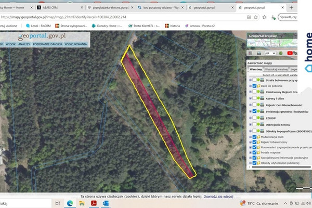312x208 pixels.
Task: Click the Rozwiń inf. o wszystkich warstwach link
Action: (280, 75)
